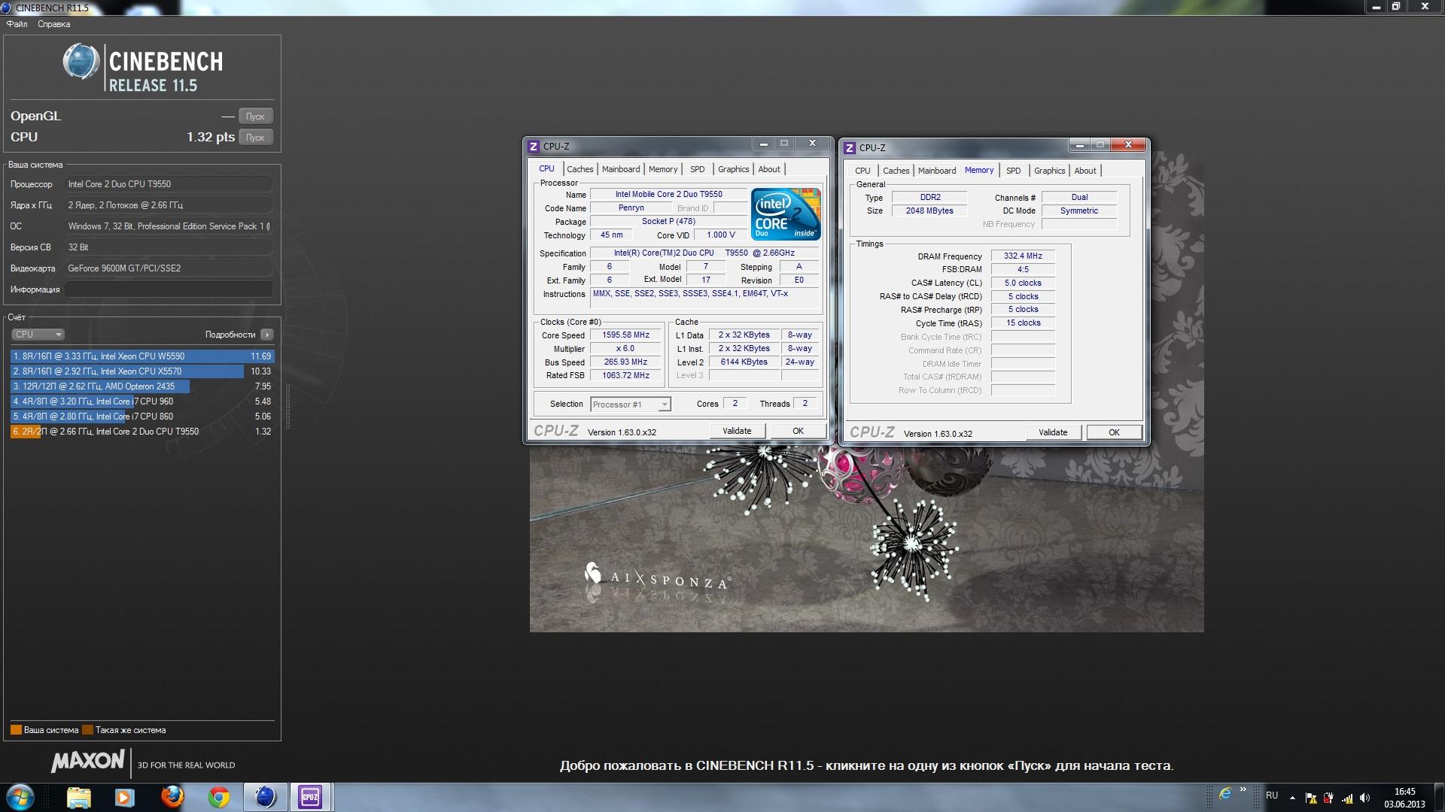The width and height of the screenshot is (1445, 812).
Task: Open About tab in left CPU-Z window
Action: (769, 169)
